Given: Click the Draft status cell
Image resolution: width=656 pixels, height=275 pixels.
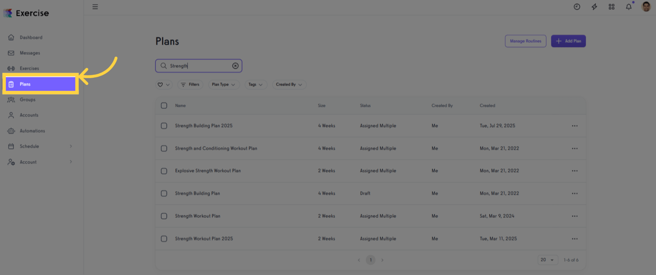Looking at the screenshot, I should 365,193.
